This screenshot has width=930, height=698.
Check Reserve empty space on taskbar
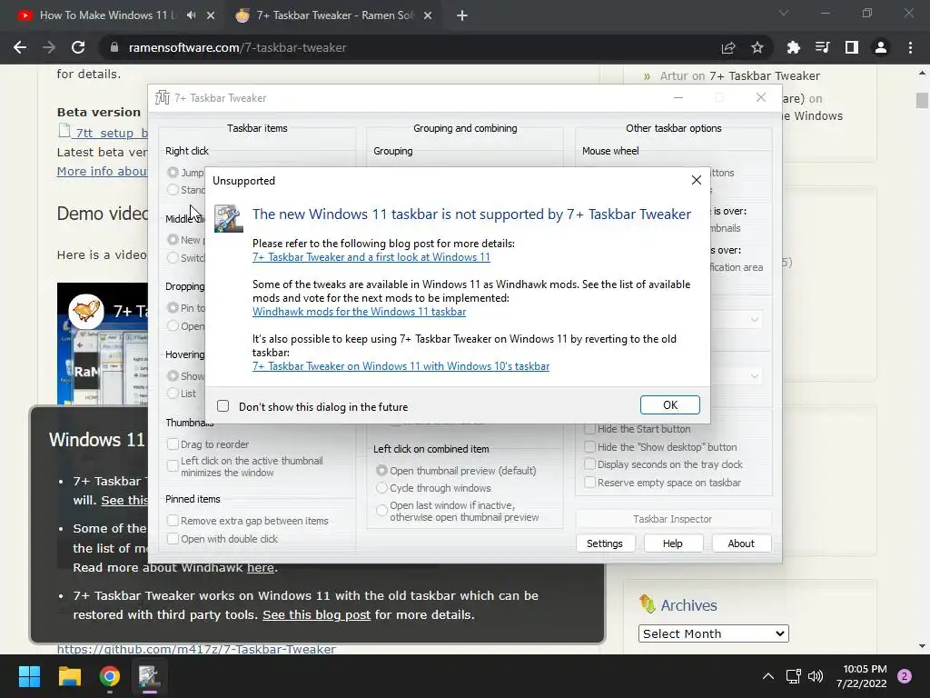coord(589,483)
